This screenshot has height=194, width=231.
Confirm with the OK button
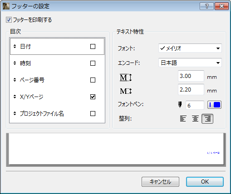205,182
